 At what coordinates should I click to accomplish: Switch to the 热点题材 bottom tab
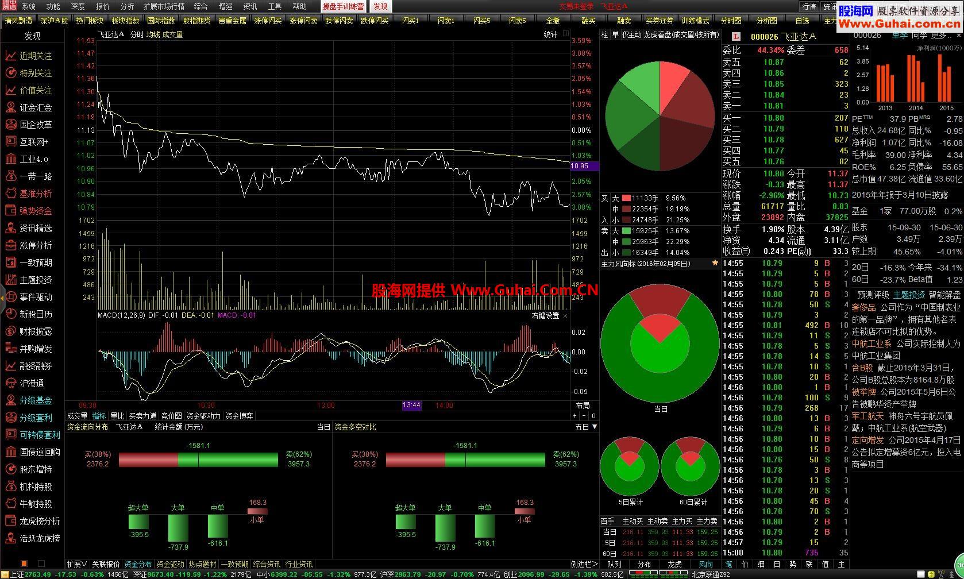(202, 564)
